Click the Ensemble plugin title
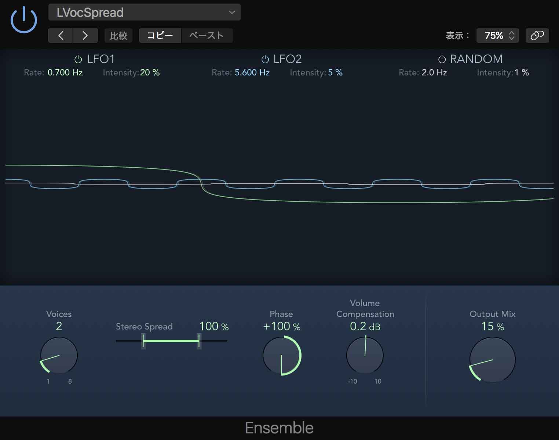 [x=279, y=428]
